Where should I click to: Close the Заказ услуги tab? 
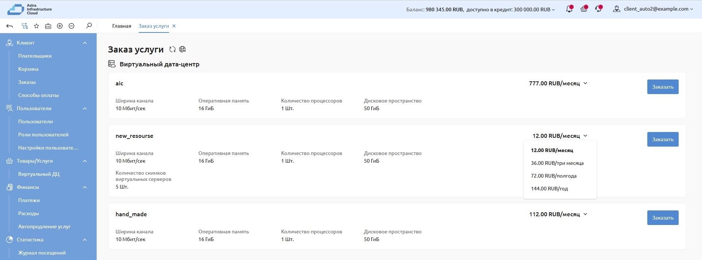click(x=174, y=26)
